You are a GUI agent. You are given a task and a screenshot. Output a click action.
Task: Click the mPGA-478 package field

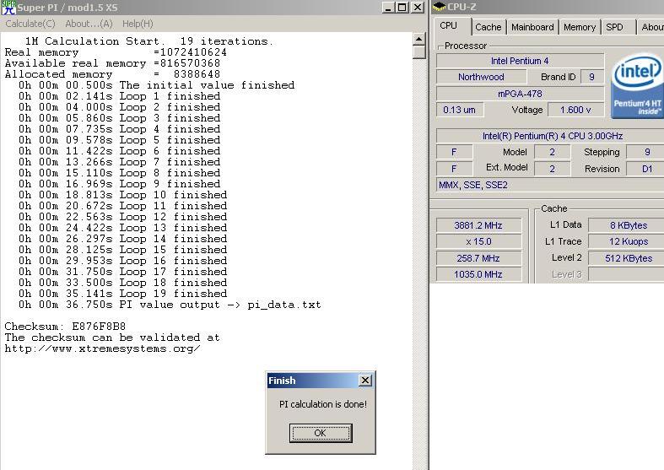[520, 94]
